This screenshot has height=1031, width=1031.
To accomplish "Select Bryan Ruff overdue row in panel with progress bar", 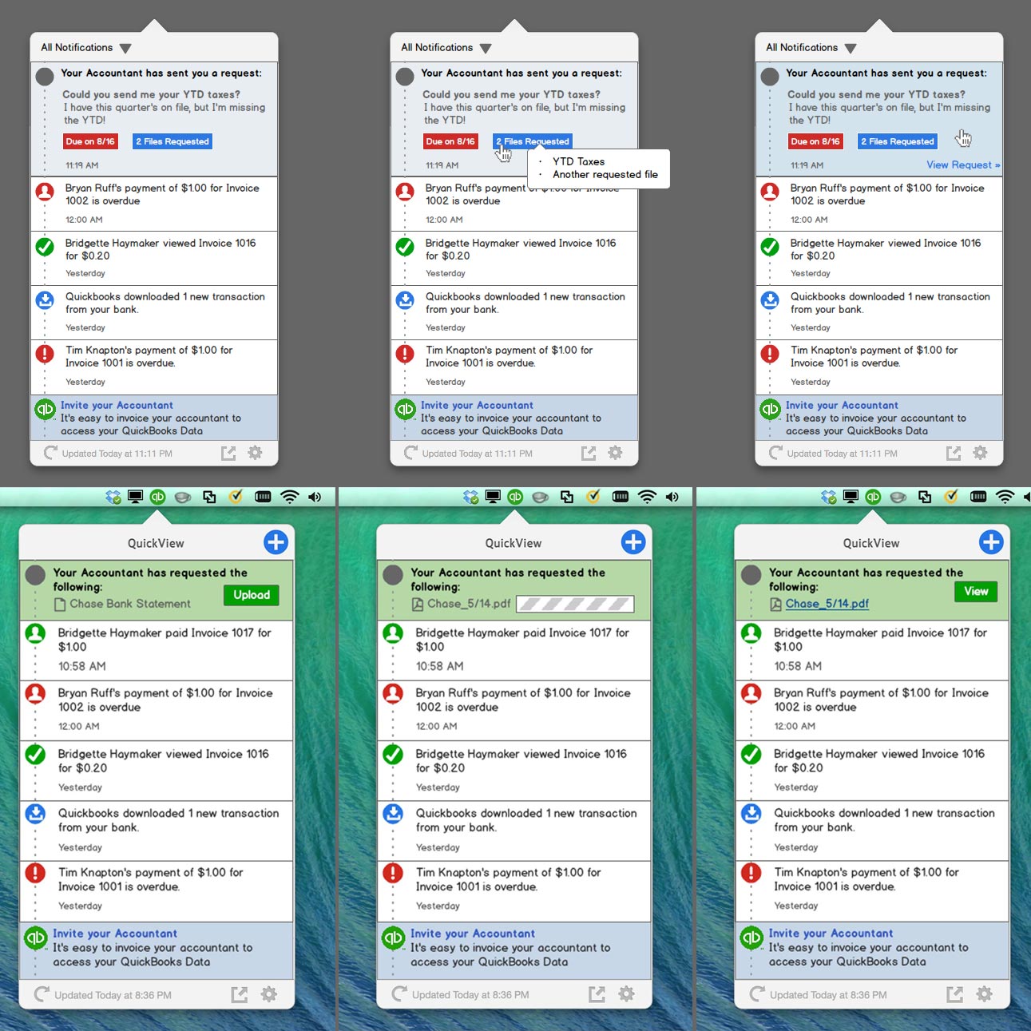I will click(x=514, y=710).
